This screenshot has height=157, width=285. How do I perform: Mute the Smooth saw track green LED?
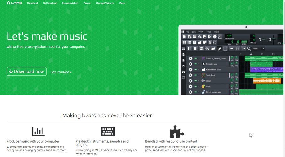coord(196,64)
